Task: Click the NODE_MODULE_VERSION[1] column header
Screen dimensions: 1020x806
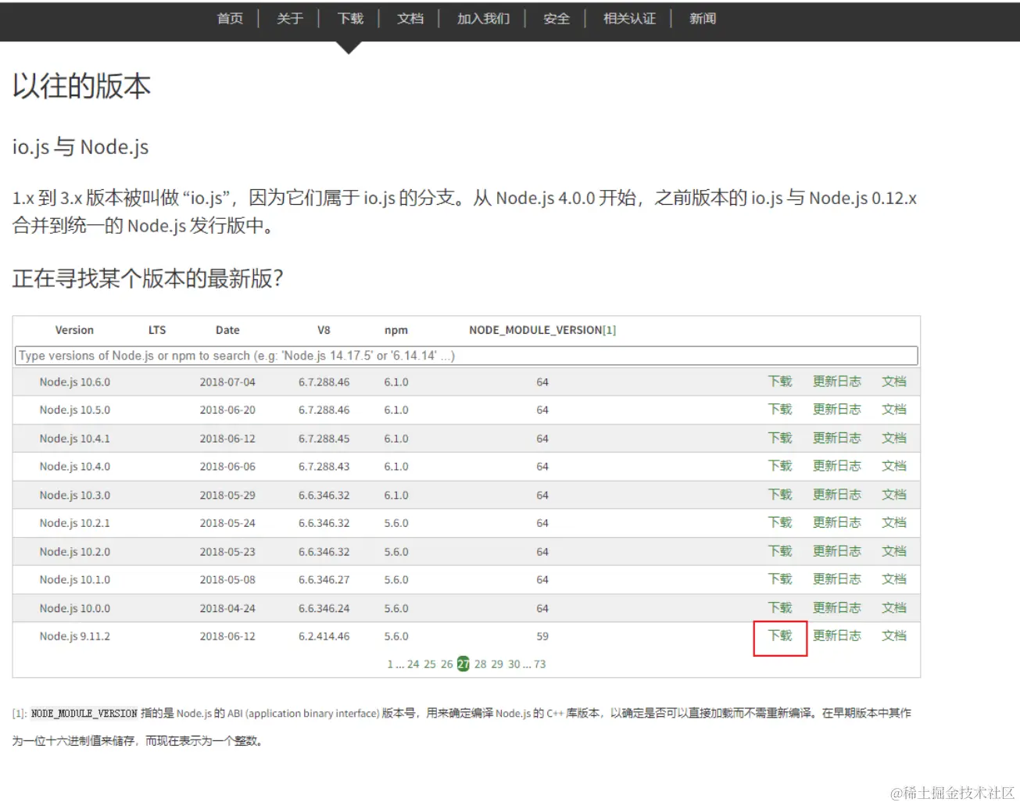Action: pos(542,331)
